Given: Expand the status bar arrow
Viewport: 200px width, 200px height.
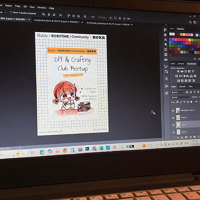Looking at the screenshot, I should pyautogui.click(x=20, y=148).
